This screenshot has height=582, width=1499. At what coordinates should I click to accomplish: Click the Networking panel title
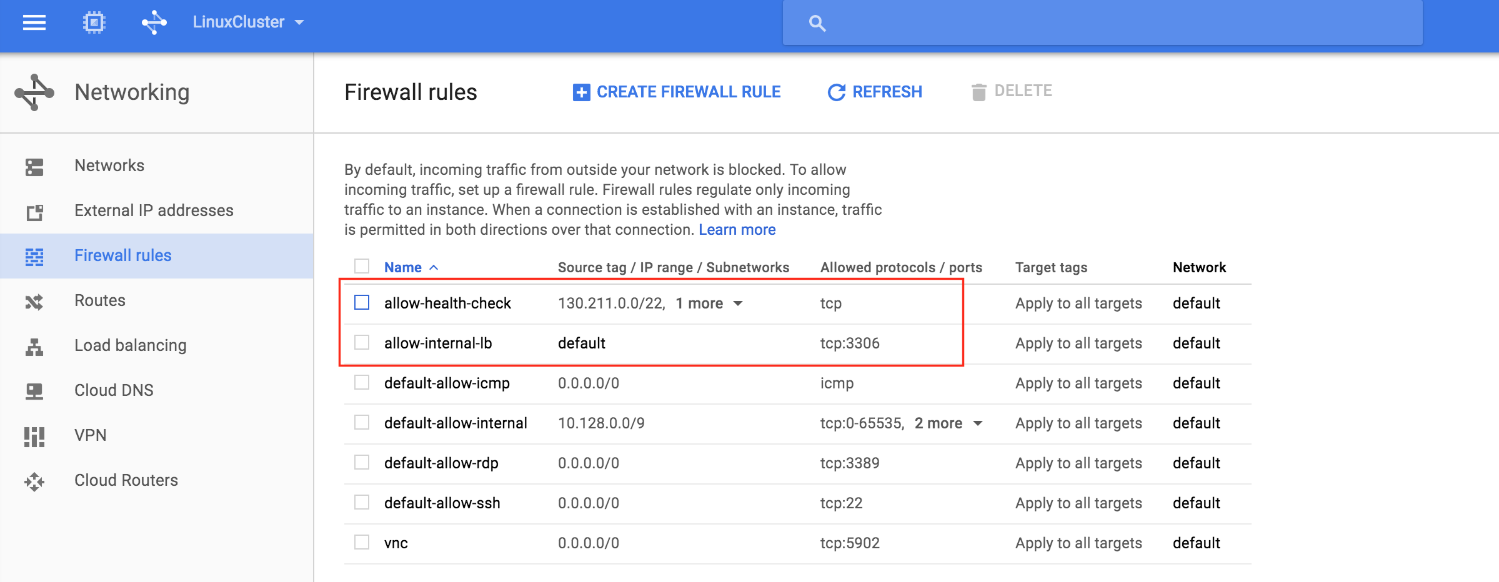[132, 92]
